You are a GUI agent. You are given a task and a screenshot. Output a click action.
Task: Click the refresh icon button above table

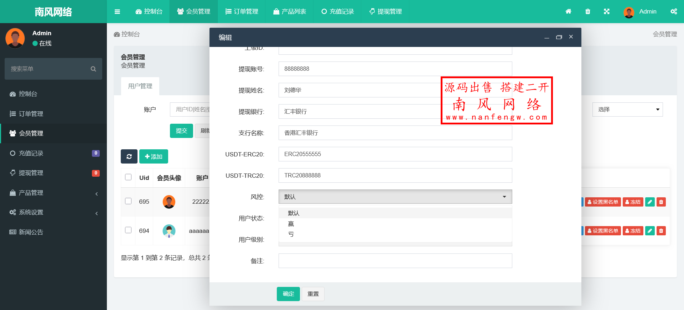pyautogui.click(x=129, y=156)
